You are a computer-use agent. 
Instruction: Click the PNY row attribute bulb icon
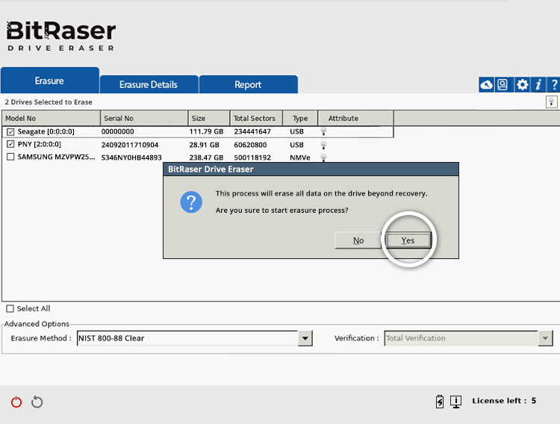[323, 145]
